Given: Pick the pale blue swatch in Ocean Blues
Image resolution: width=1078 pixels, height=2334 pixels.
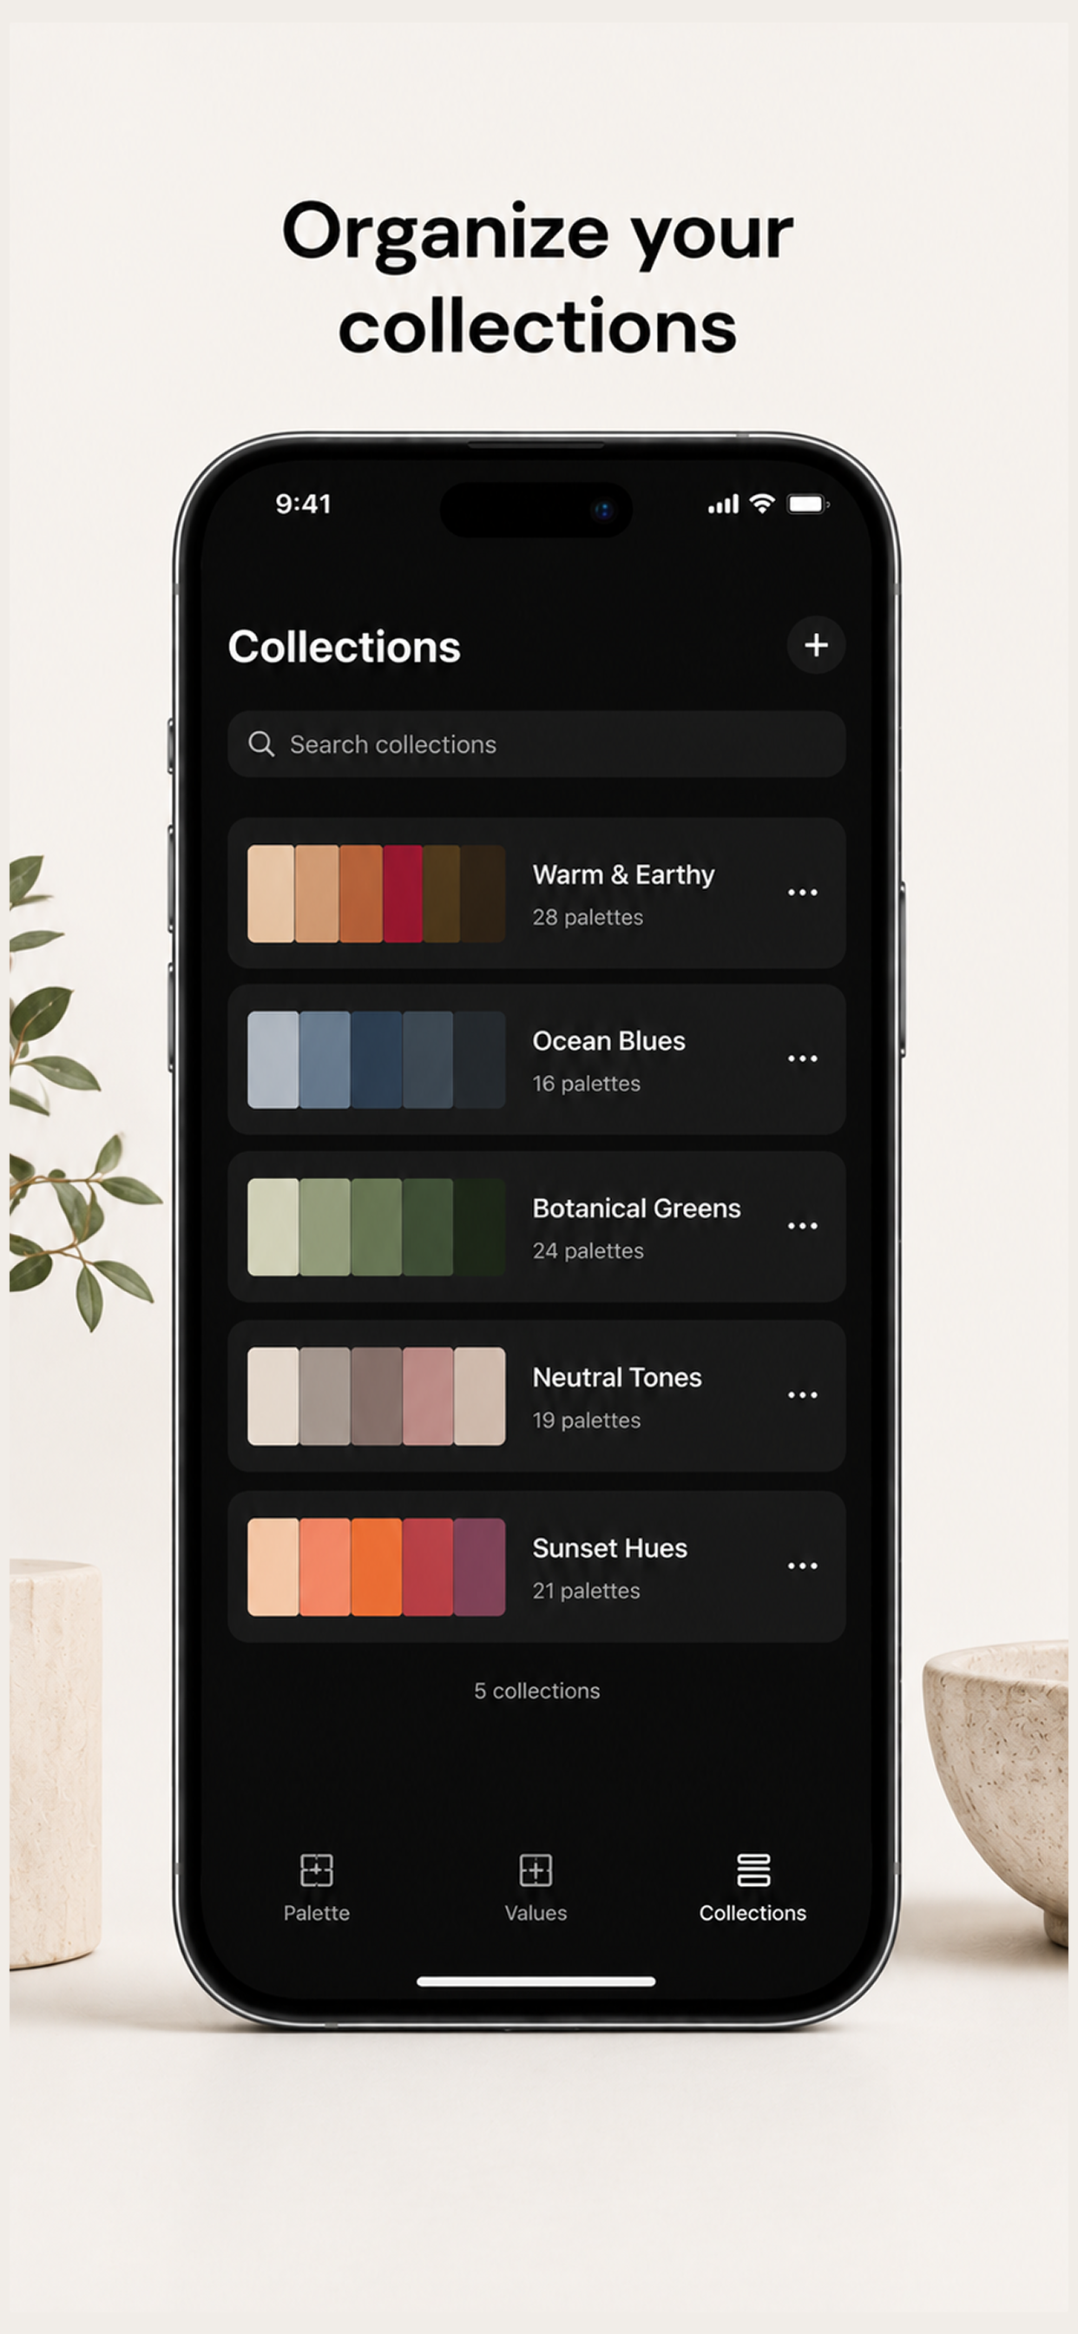Looking at the screenshot, I should click(273, 1059).
